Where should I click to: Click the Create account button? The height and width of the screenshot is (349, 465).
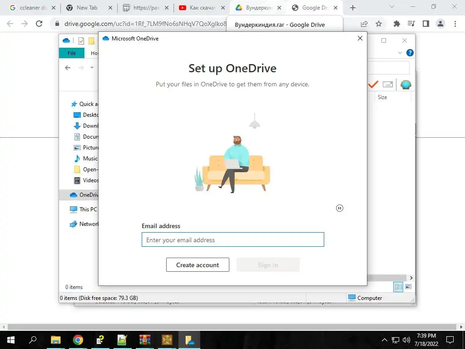(198, 265)
